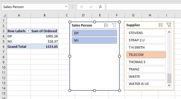Select column D header
Image resolution: width=181 pixels, height=99 pixels.
[x=83, y=15]
